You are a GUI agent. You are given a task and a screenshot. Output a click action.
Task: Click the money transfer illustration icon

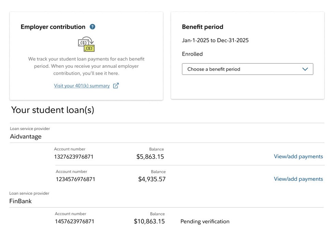[x=86, y=44]
